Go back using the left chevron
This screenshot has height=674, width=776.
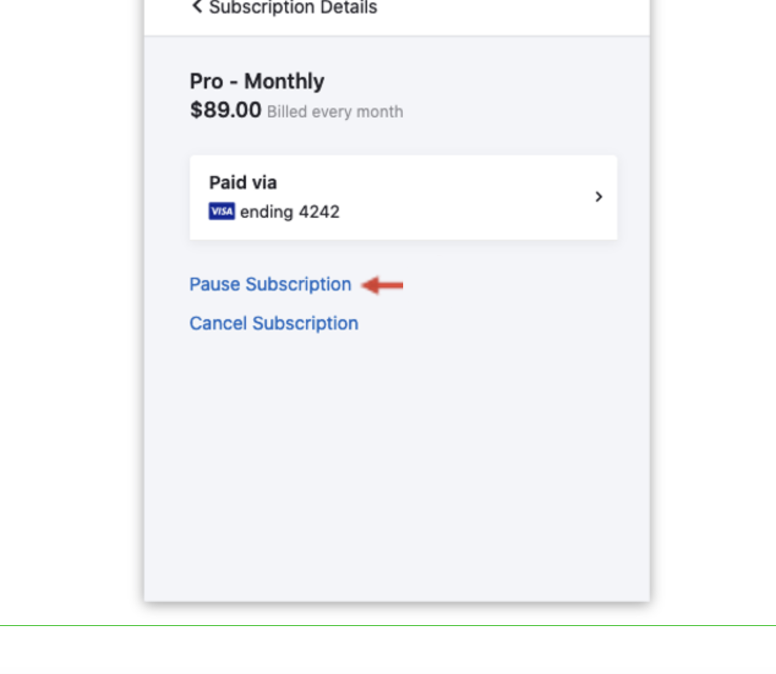click(197, 7)
